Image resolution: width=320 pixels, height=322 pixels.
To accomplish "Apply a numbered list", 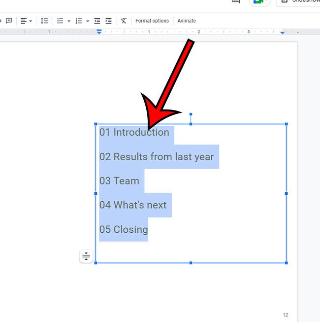I will [x=79, y=21].
